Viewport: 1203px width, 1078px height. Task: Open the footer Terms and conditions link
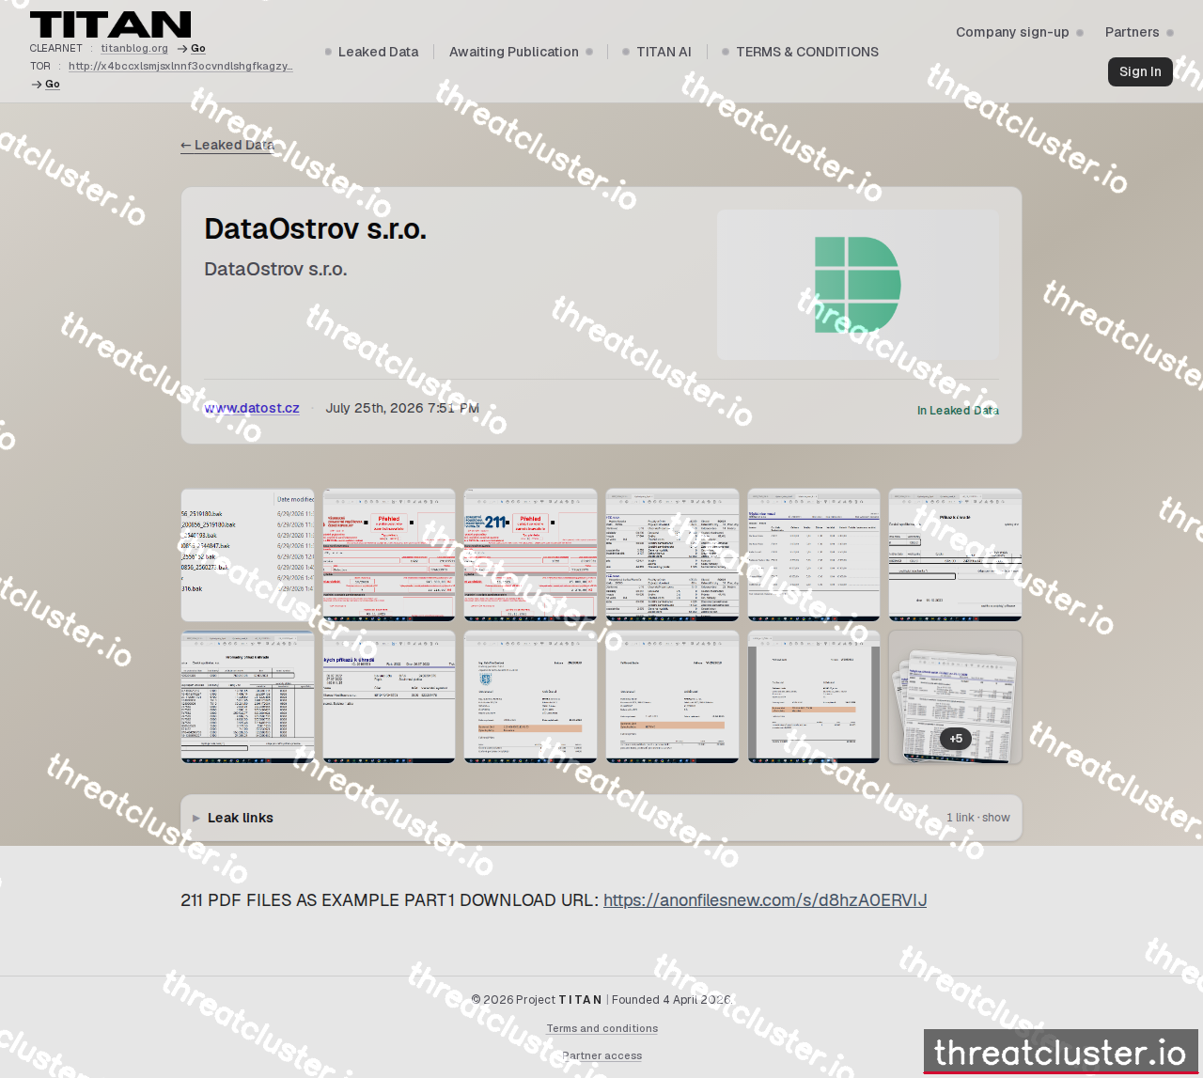tap(602, 1028)
